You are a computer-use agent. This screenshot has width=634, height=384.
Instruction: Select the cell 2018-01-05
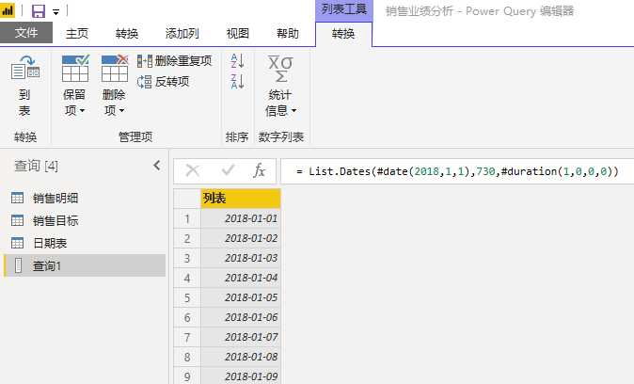[241, 297]
